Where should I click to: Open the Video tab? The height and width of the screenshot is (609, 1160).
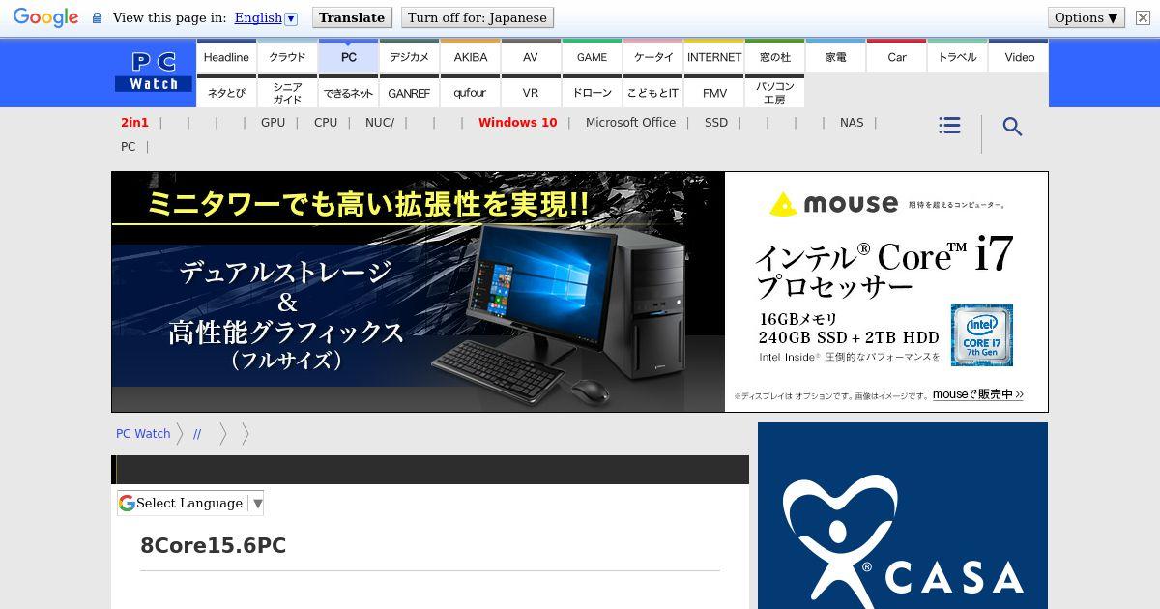pyautogui.click(x=1019, y=56)
